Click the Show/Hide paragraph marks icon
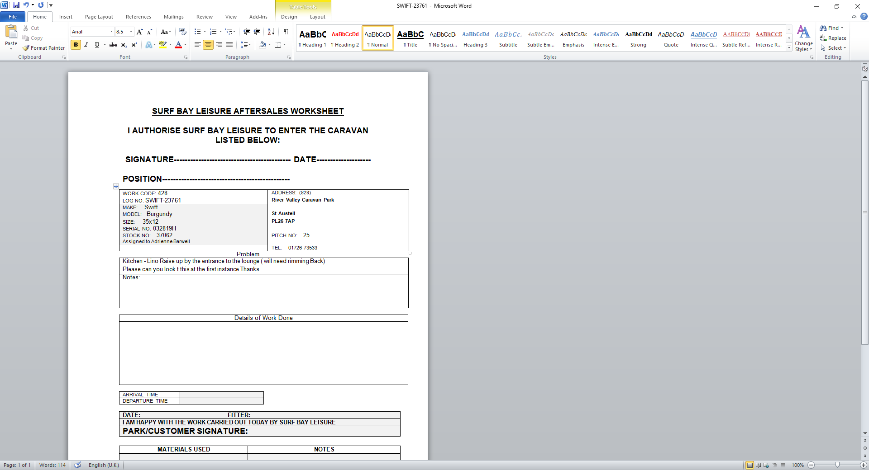This screenshot has width=869, height=470. click(x=286, y=32)
